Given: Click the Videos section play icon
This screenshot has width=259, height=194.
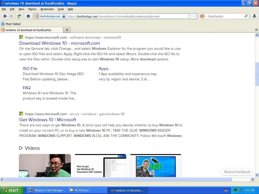Looking at the screenshot, I should click(21, 148).
